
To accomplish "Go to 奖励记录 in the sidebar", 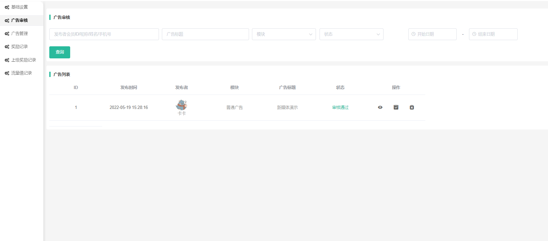I will [x=20, y=47].
